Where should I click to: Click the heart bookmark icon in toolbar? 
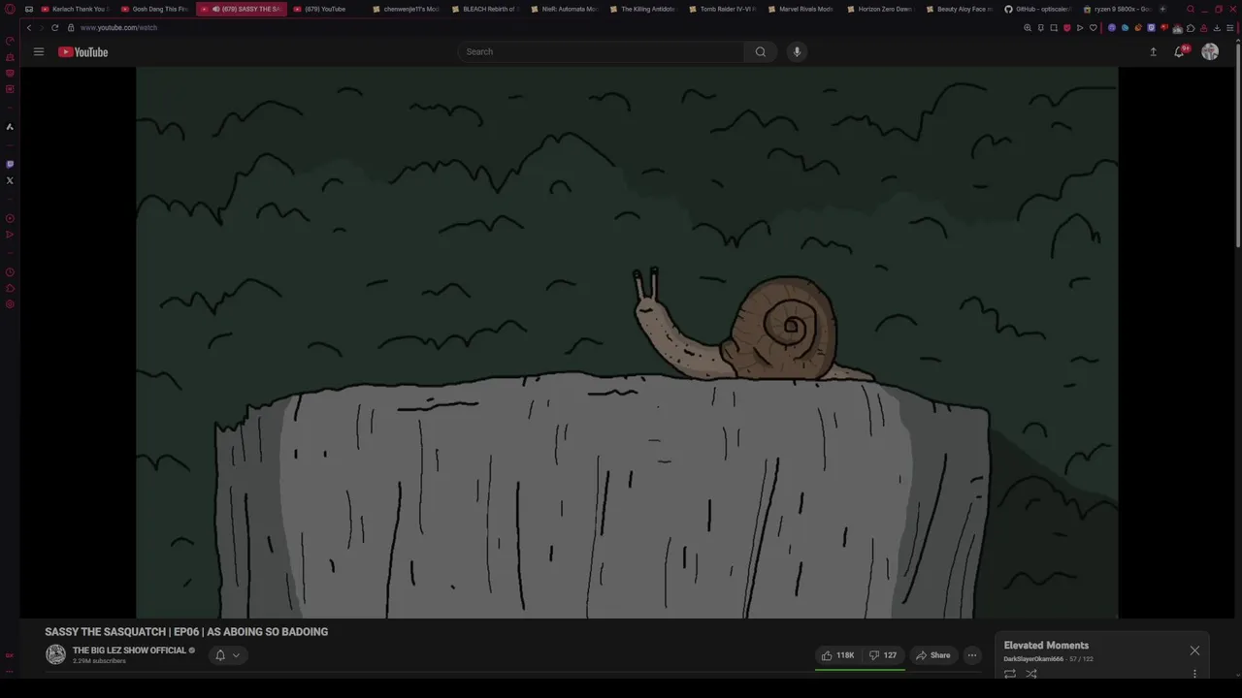[x=1094, y=27]
